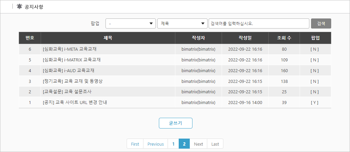Click the notification bell icon beside 공지사항
Screen dimensions: 350x152
pos(19,6)
